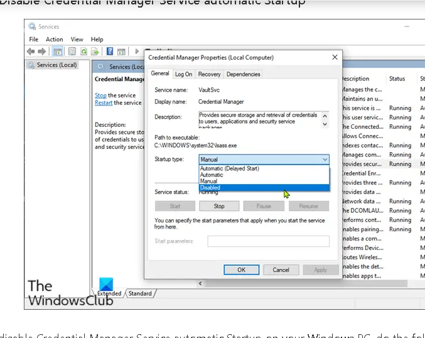425x338 pixels.
Task: Click the OK button
Action: 241,270
